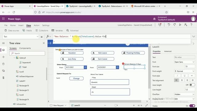Zoom out with the minus icon

(105, 105)
